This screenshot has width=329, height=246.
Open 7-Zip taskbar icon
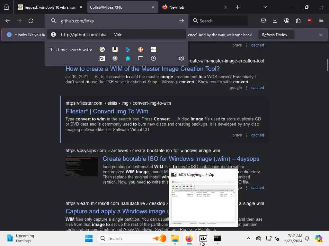(203, 238)
